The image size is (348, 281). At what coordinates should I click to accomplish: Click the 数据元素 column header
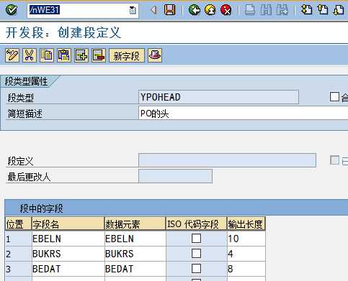[x=135, y=224]
